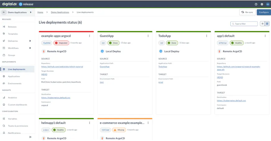The image size is (271, 141).
Task: Click the Degraded status badge
Action: click(x=61, y=43)
